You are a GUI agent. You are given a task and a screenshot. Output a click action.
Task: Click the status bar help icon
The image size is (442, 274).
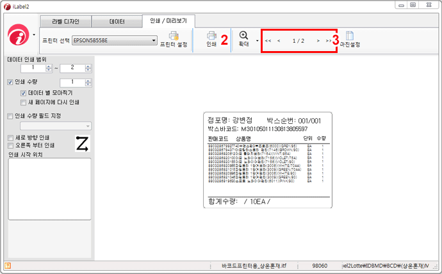pos(8,265)
